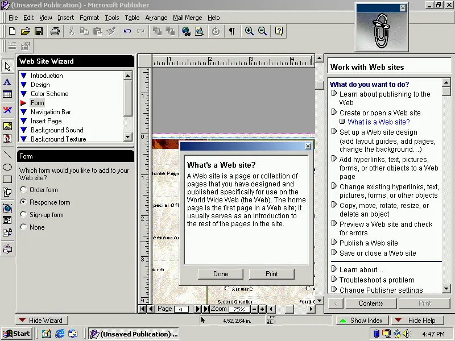
Task: Open the What is a Web site help topic
Action: pos(379,122)
